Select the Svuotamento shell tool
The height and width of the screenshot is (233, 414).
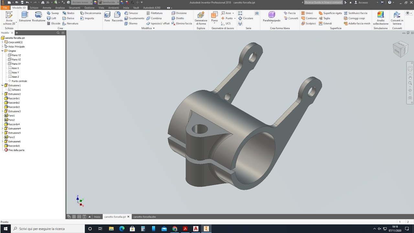click(x=134, y=18)
